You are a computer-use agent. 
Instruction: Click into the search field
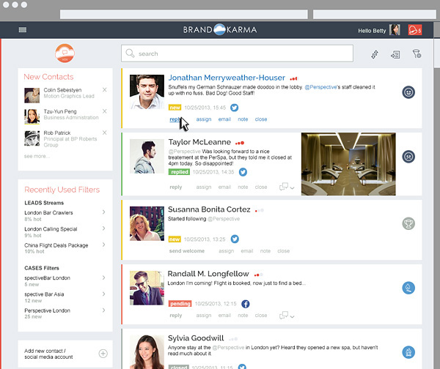pos(237,53)
